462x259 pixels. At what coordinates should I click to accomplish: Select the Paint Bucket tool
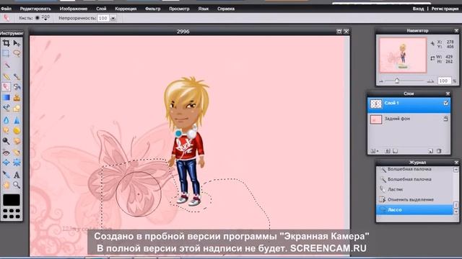tap(17, 87)
